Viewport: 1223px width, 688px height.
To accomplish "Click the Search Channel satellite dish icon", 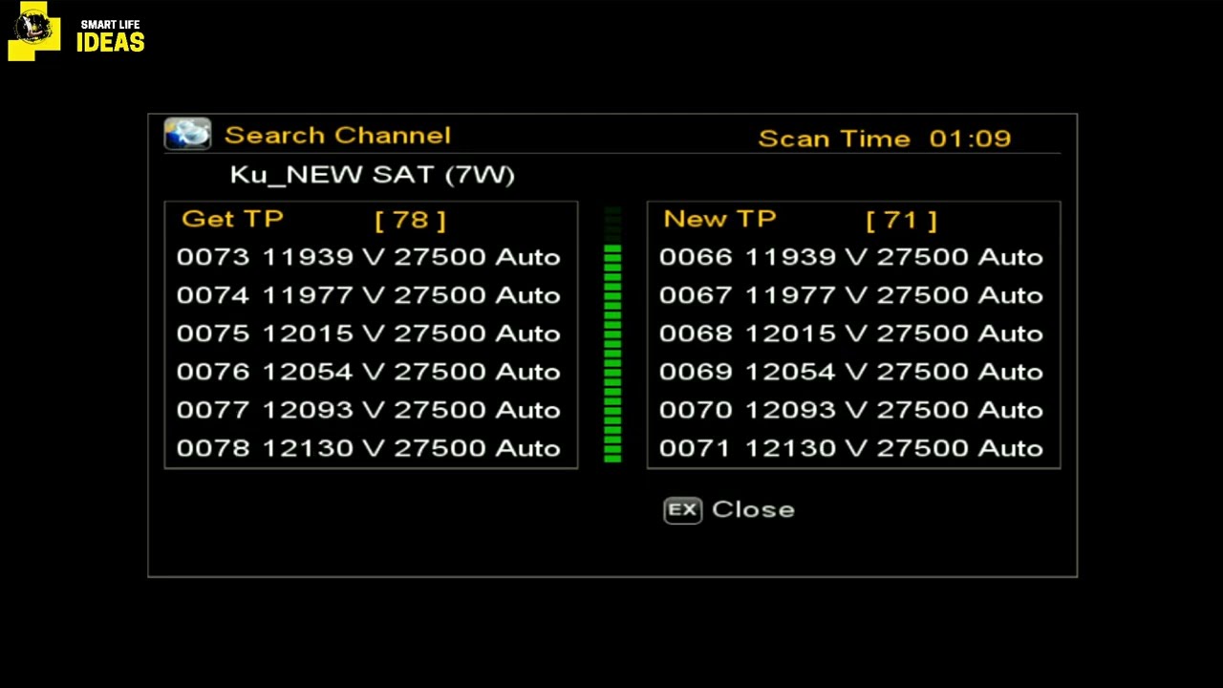I will tap(187, 134).
